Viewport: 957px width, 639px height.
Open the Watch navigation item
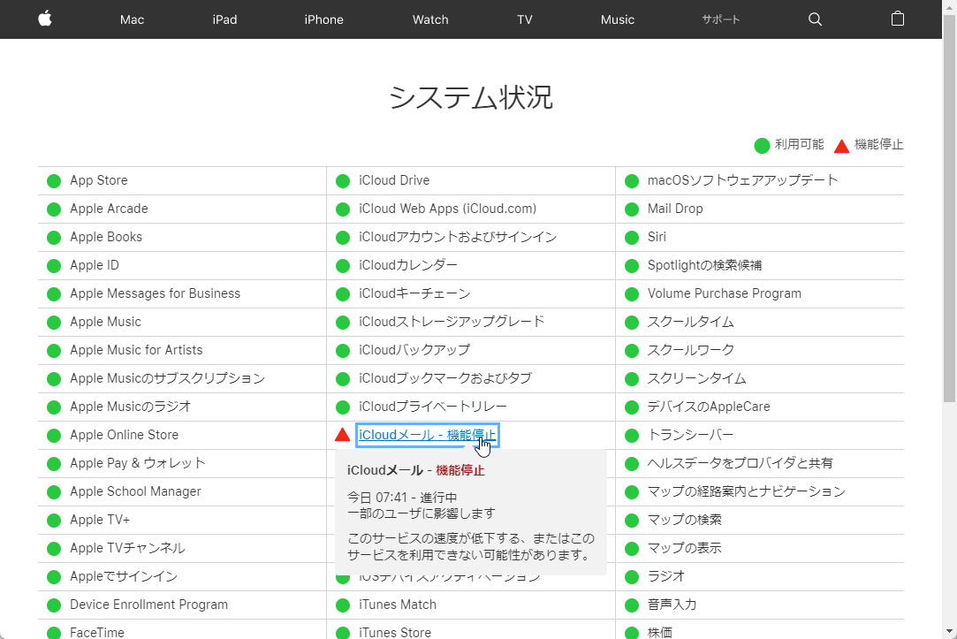coord(430,19)
